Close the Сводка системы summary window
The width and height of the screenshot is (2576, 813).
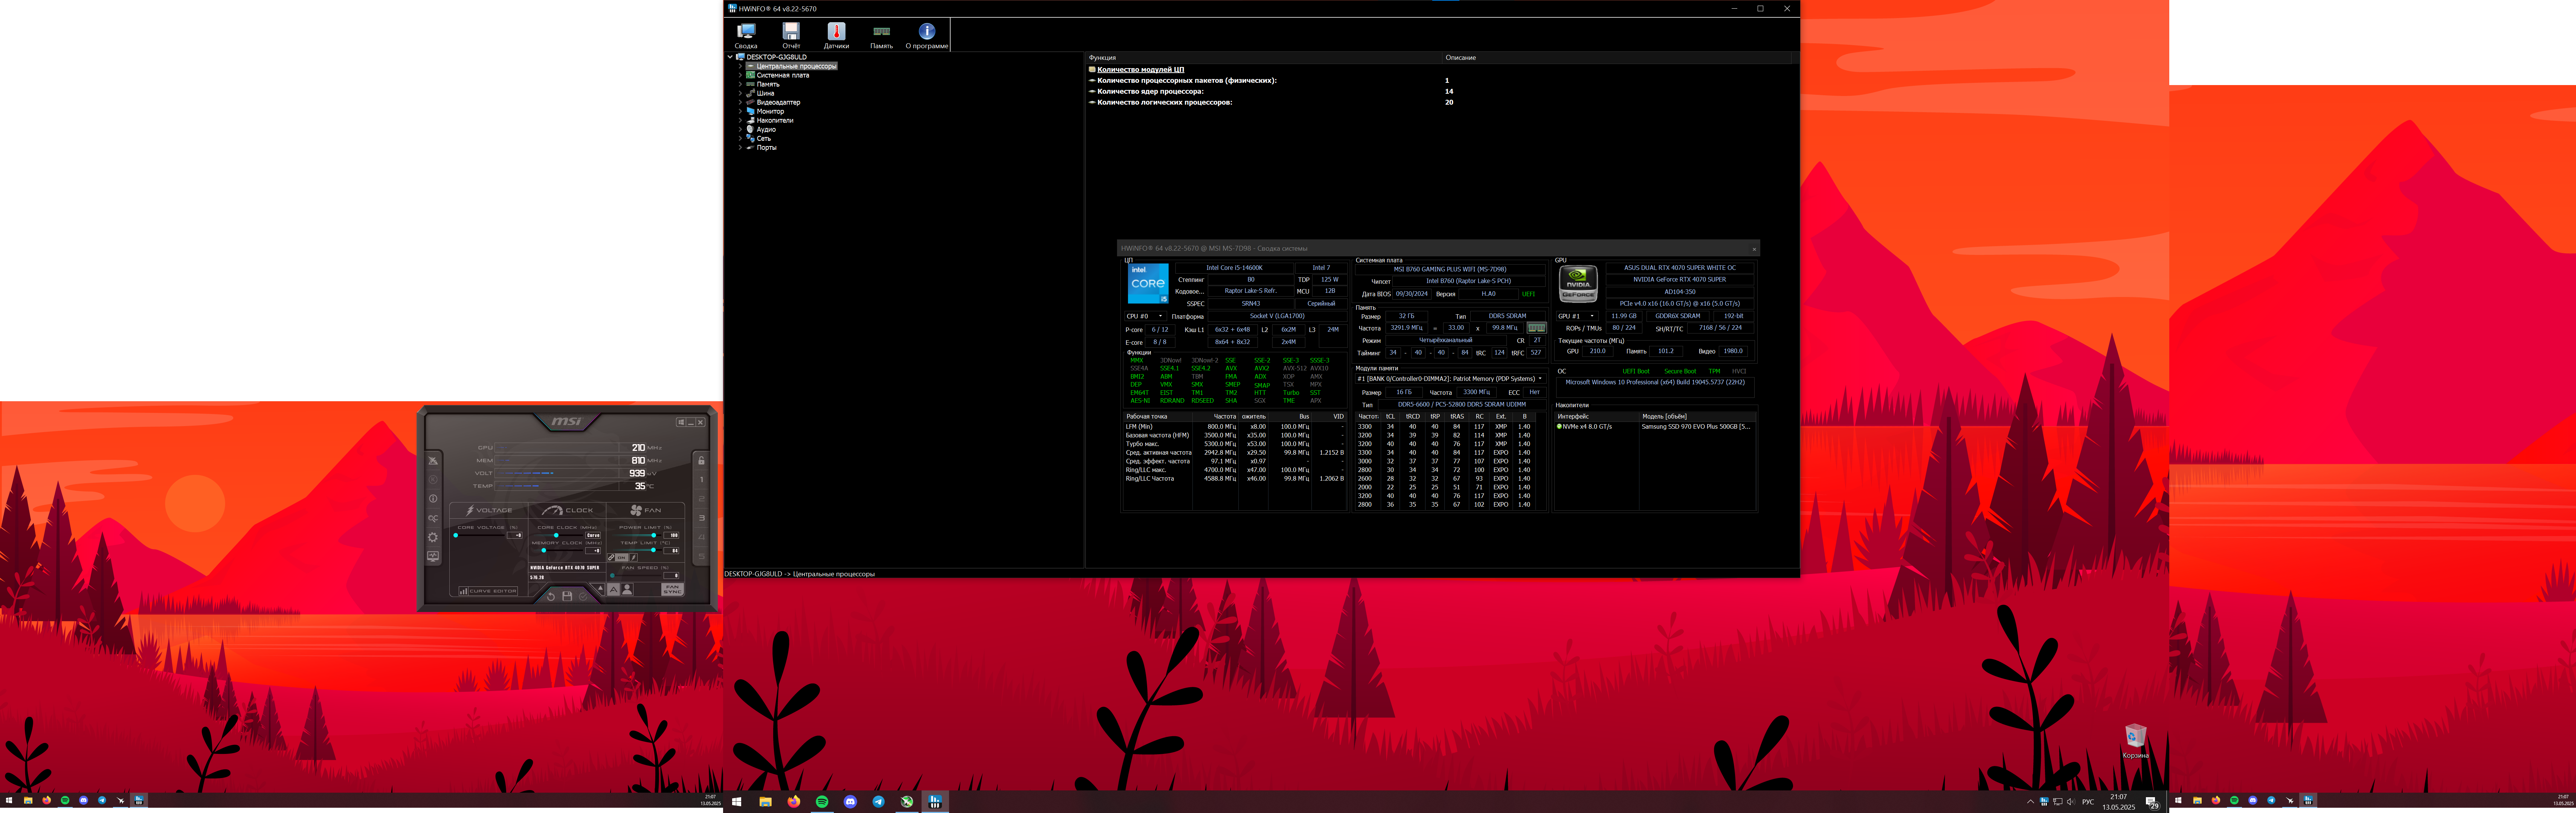pos(1753,249)
